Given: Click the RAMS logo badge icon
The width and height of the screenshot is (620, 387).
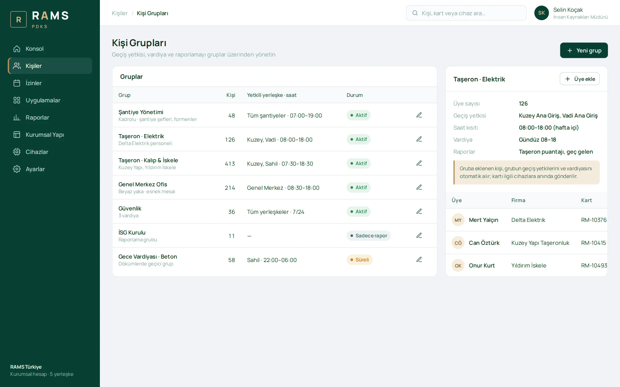Looking at the screenshot, I should click(x=19, y=19).
